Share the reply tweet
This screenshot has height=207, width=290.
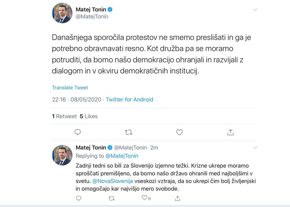(177, 198)
